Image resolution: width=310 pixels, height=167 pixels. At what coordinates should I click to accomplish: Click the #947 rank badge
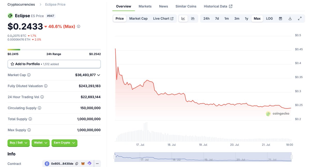pyautogui.click(x=51, y=16)
